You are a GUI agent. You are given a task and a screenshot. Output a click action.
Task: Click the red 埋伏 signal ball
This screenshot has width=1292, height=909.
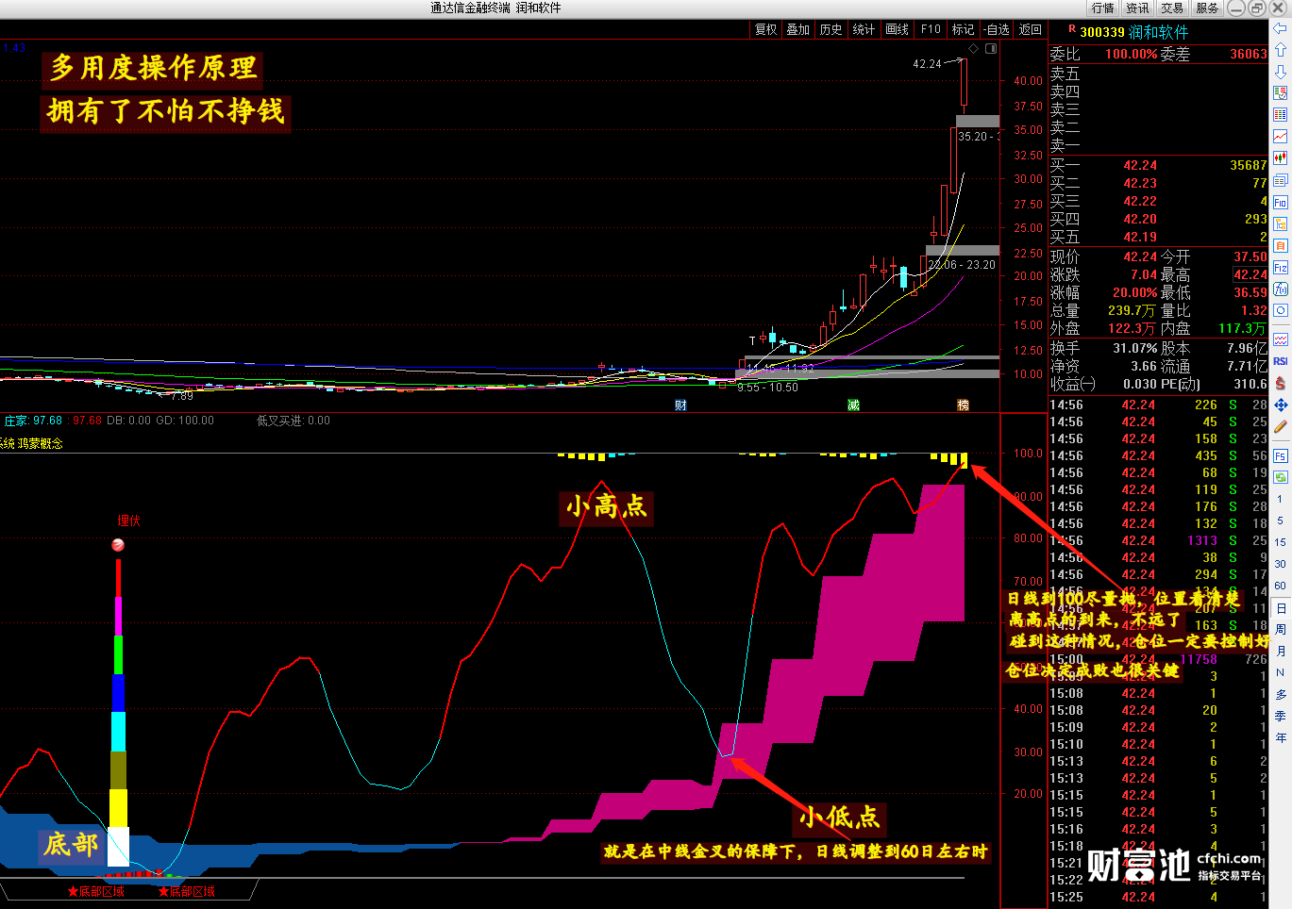coord(118,545)
